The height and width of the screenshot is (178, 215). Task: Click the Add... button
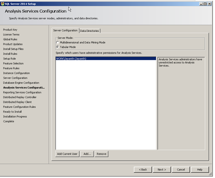(x=87, y=154)
